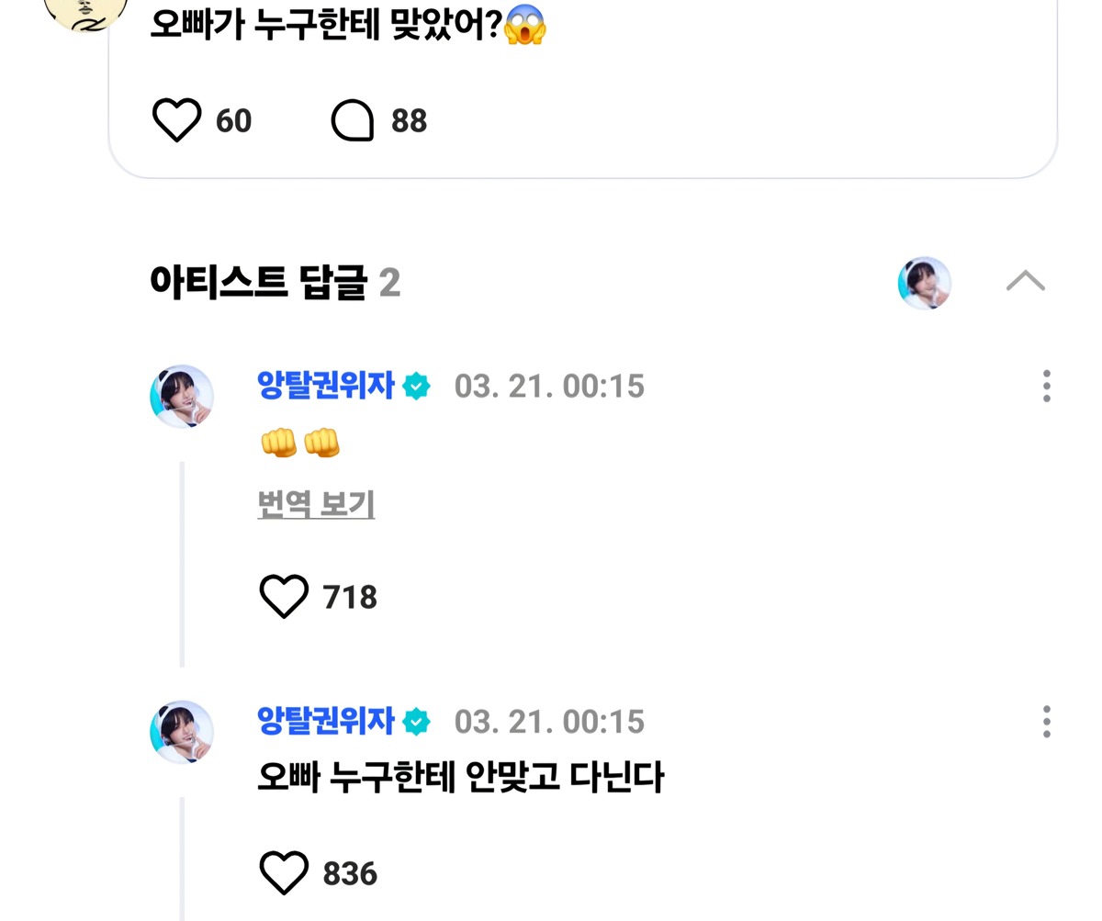Like the second artist reply with 836 likes

[x=284, y=872]
